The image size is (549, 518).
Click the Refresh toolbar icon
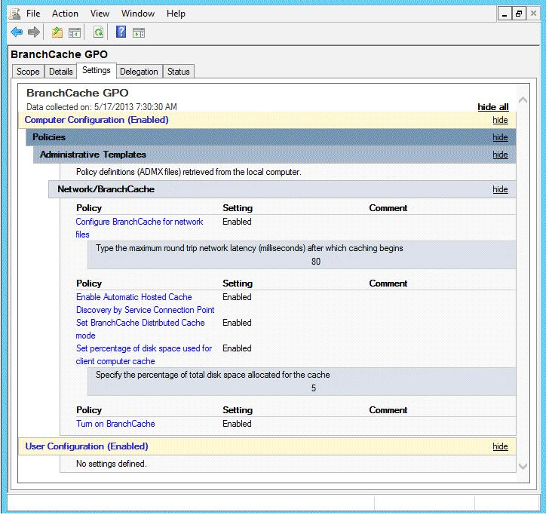click(98, 32)
